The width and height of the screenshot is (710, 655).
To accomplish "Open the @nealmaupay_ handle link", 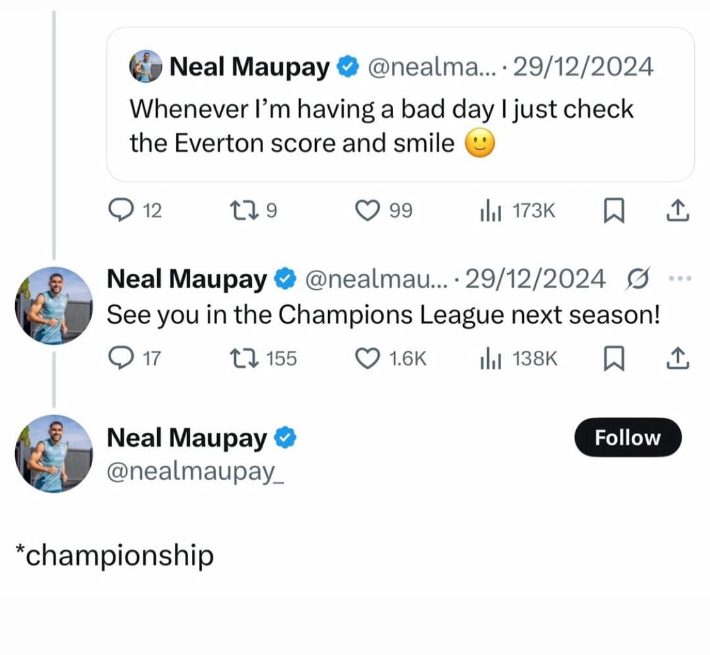I will 195,472.
